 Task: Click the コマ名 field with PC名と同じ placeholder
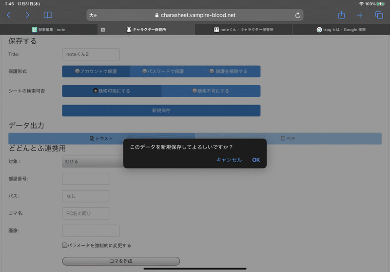86,214
